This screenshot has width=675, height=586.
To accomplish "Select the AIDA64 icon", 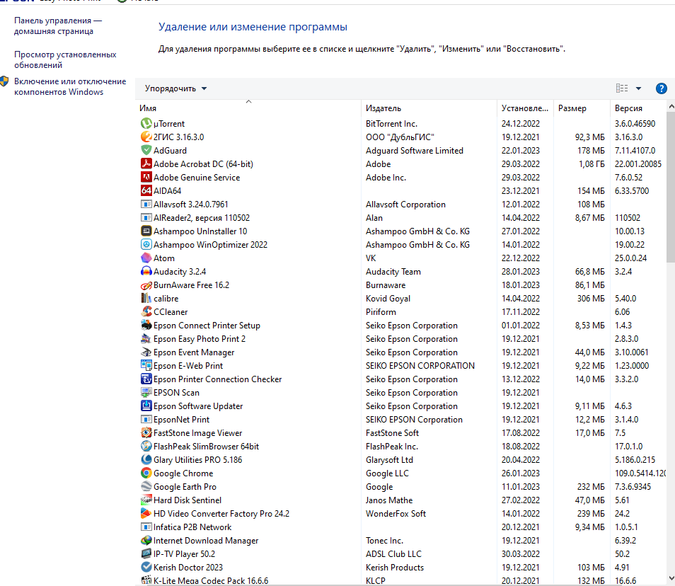I will [146, 190].
